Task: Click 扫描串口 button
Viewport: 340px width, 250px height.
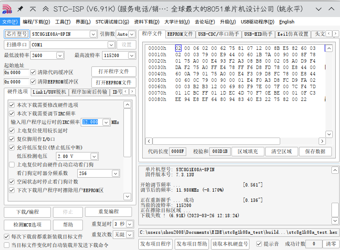Action: [x=17, y=45]
